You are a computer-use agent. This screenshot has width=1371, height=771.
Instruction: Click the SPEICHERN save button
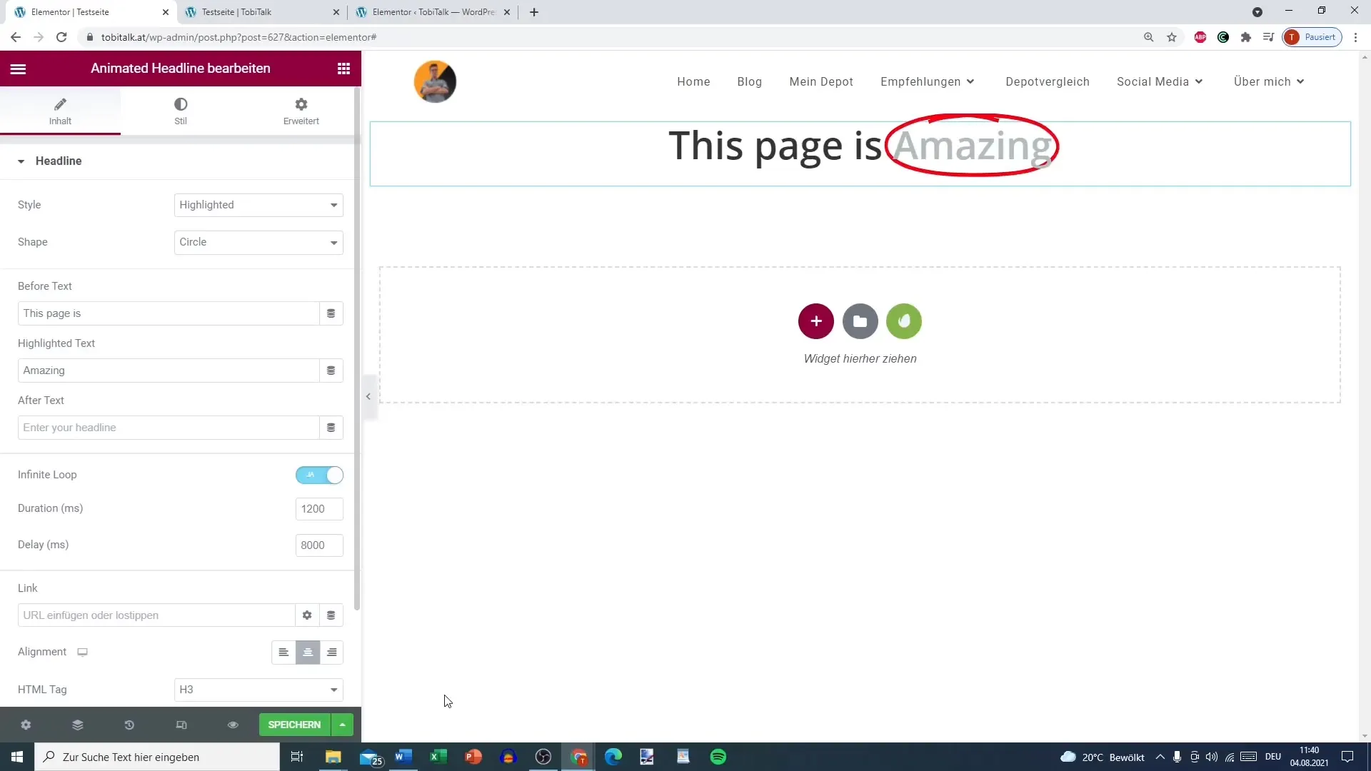click(295, 724)
